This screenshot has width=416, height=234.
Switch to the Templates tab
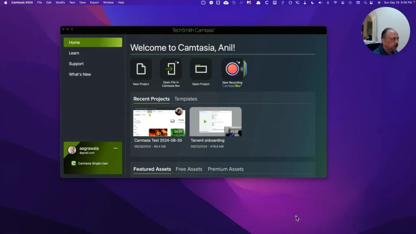click(186, 99)
